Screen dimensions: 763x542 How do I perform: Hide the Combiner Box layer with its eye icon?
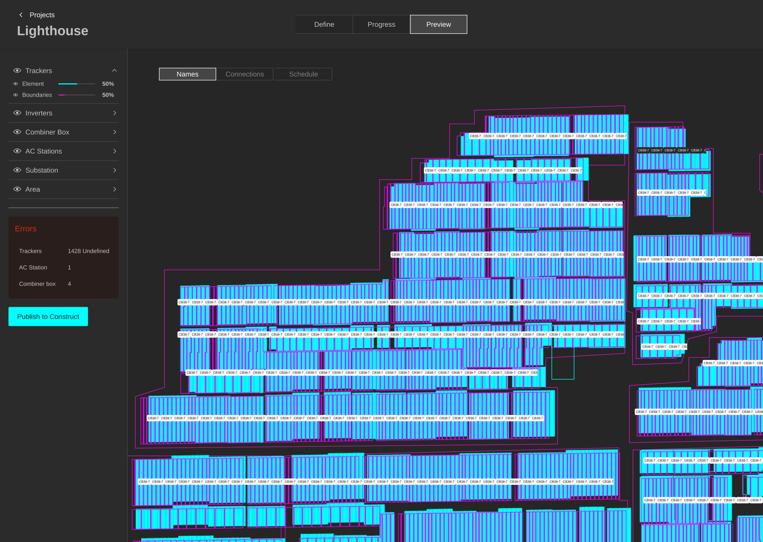click(x=17, y=132)
